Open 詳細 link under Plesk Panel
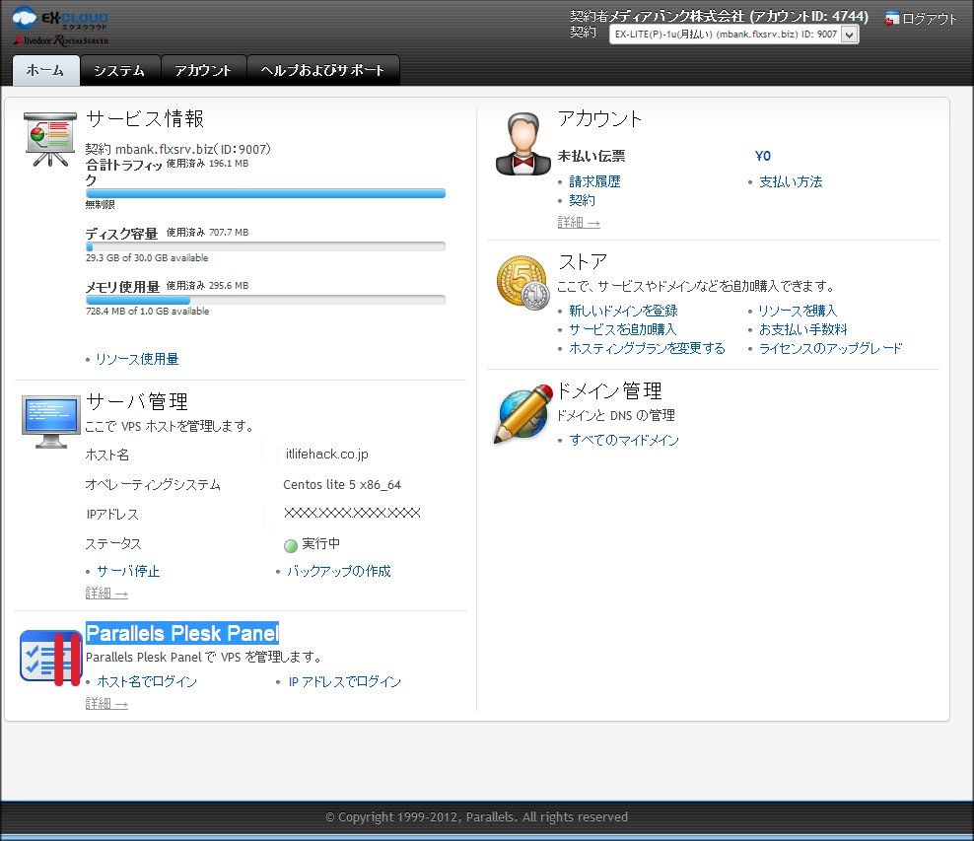 pos(106,704)
